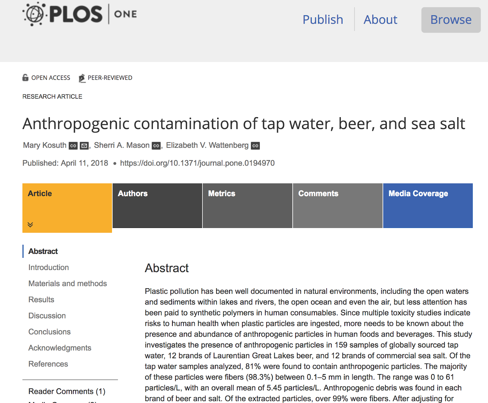Open Reader Comments (1) link

[x=66, y=391]
